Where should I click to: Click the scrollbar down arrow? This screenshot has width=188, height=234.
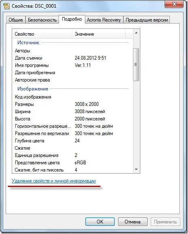[x=136, y=170]
